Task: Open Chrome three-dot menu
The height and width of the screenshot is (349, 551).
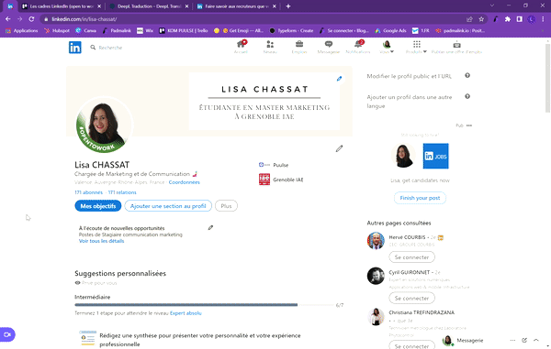Action: point(543,19)
